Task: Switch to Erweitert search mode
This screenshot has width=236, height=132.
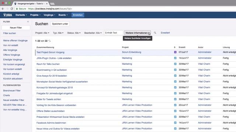Action: coord(165,33)
